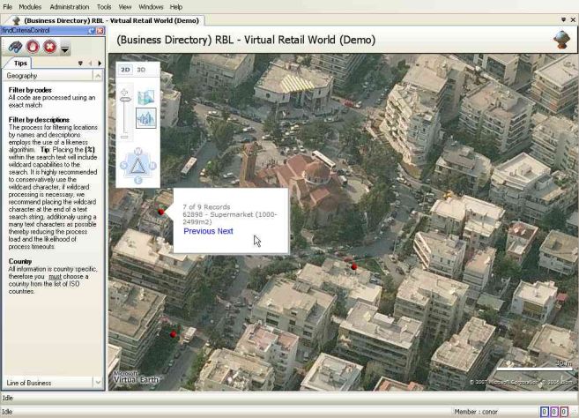Open the File menu

[7, 7]
